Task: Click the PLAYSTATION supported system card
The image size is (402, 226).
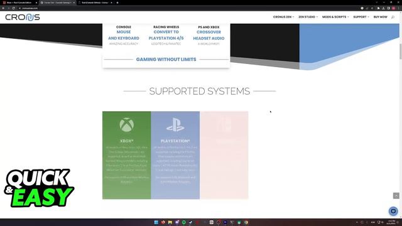Action: coord(175,155)
